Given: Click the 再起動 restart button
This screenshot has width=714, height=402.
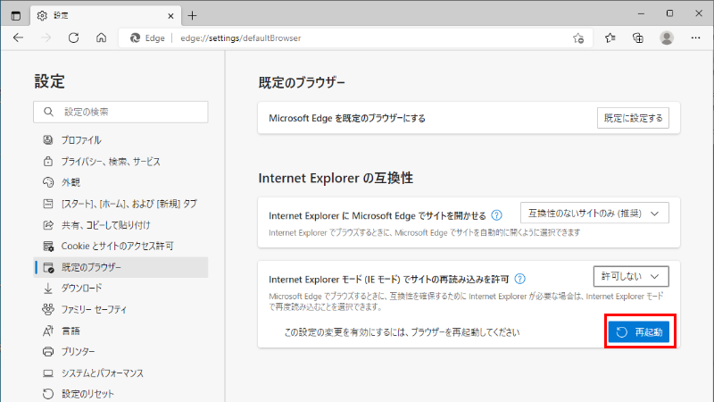Looking at the screenshot, I should coord(638,331).
